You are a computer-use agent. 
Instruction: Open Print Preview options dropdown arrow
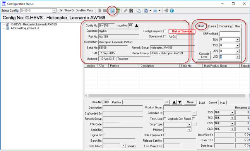150,11
